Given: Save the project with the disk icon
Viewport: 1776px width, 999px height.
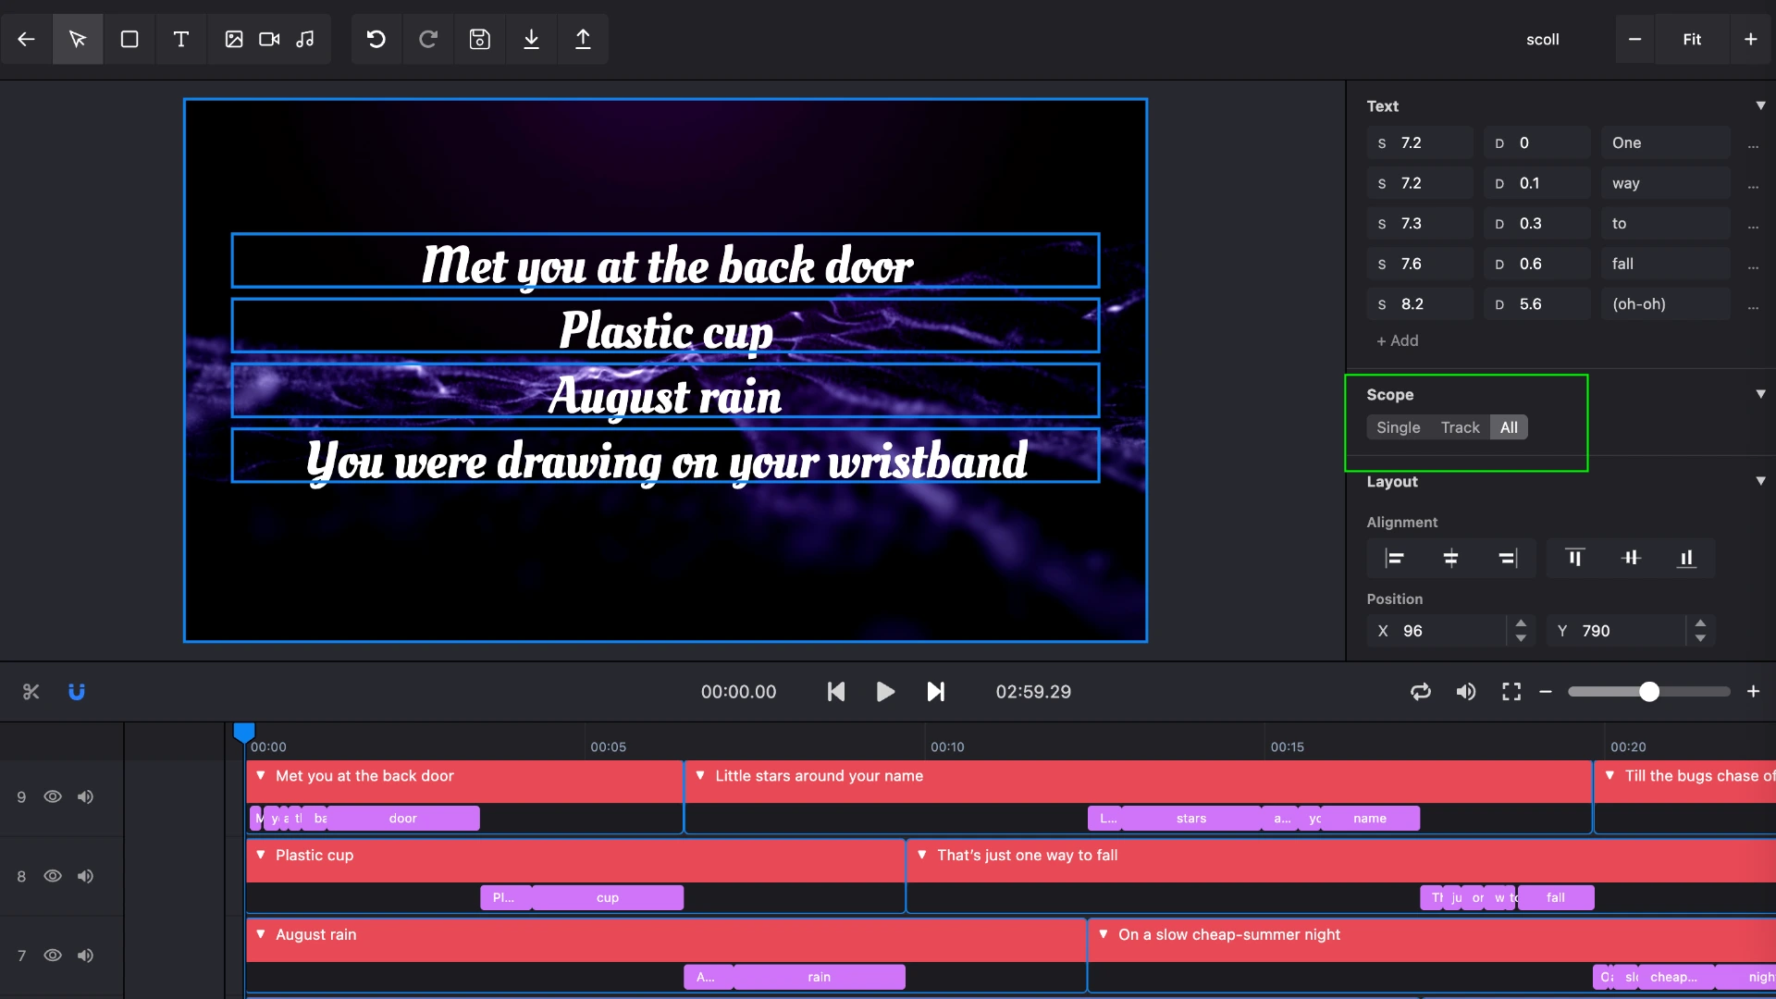Looking at the screenshot, I should point(479,39).
